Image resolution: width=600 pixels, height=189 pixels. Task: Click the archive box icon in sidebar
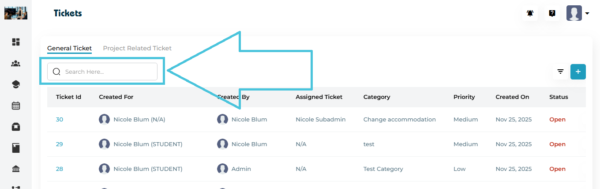coord(16,127)
